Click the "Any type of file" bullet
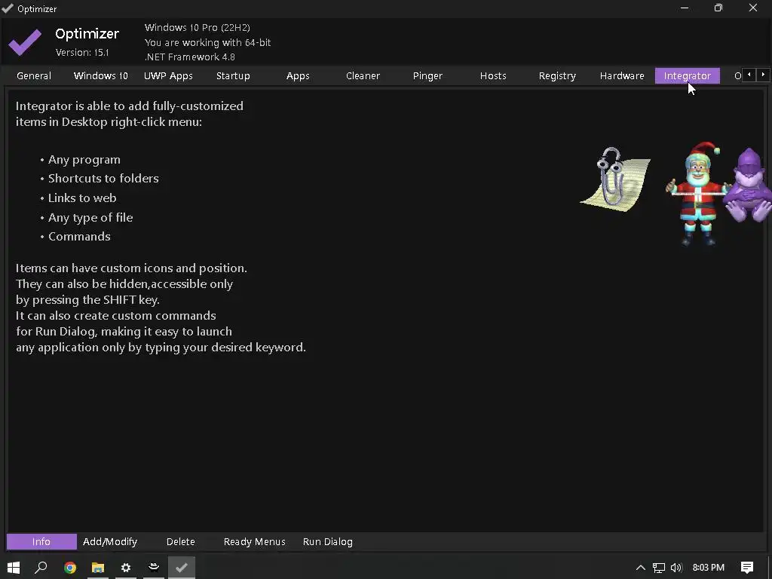 90,218
